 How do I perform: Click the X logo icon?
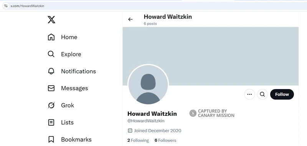[51, 20]
